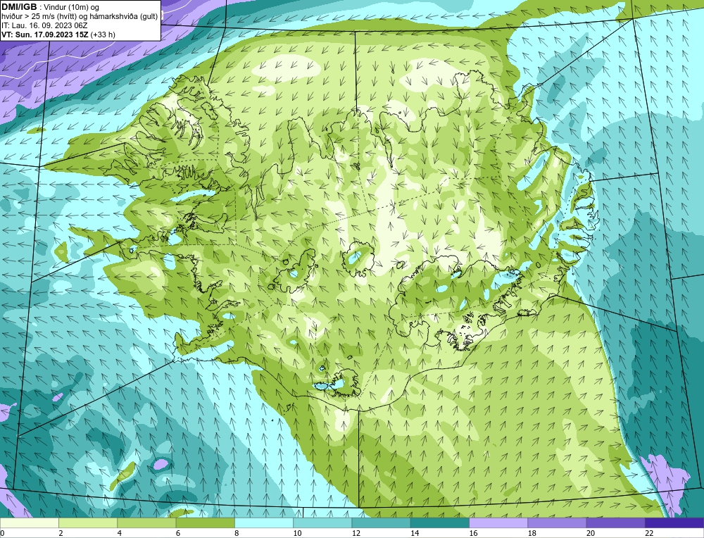The image size is (704, 538).
Task: Click the 'IT: Lau. 16. 09. 2023 06Z' line
Action: [44, 25]
